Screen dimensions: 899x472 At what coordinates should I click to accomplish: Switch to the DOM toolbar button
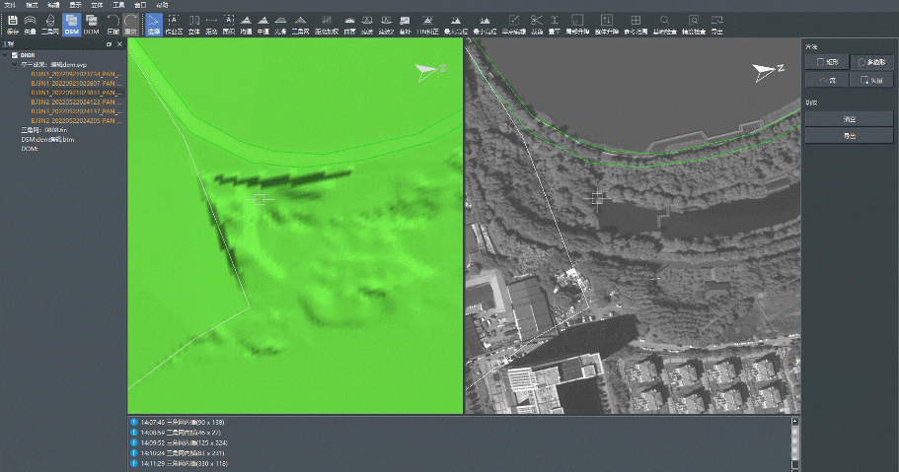coord(92,24)
